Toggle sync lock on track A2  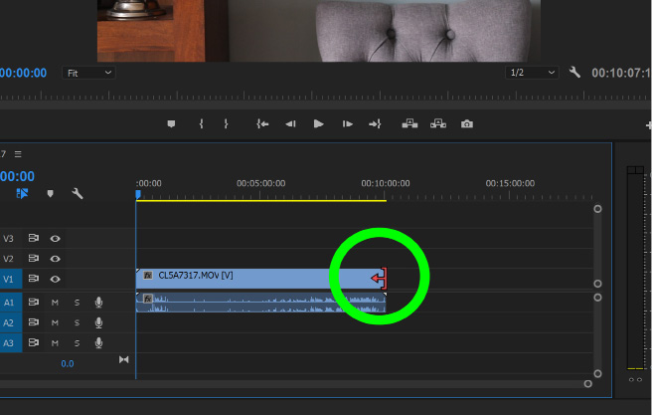tap(33, 322)
